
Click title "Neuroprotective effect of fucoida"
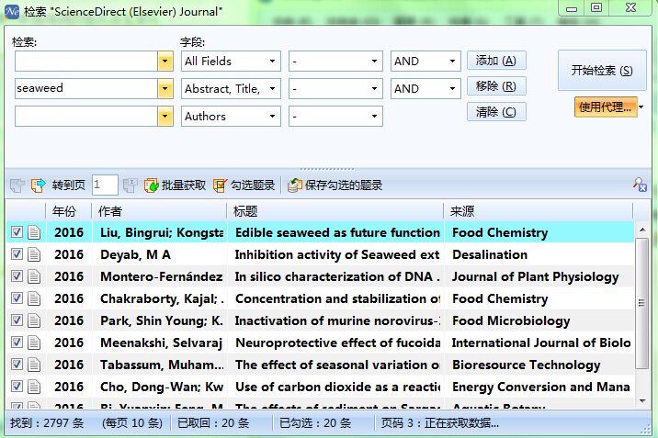[337, 343]
